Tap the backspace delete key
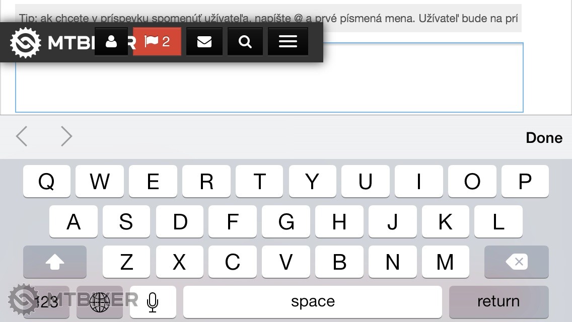572x322 pixels. tap(516, 262)
